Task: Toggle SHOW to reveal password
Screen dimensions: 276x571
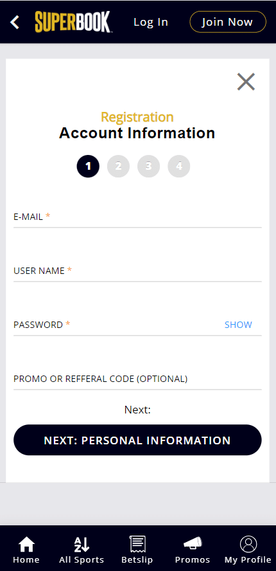Action: point(238,325)
